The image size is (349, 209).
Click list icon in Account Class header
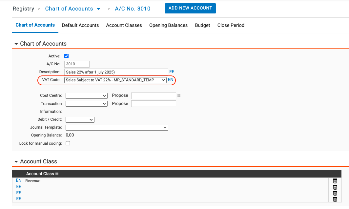click(x=57, y=174)
